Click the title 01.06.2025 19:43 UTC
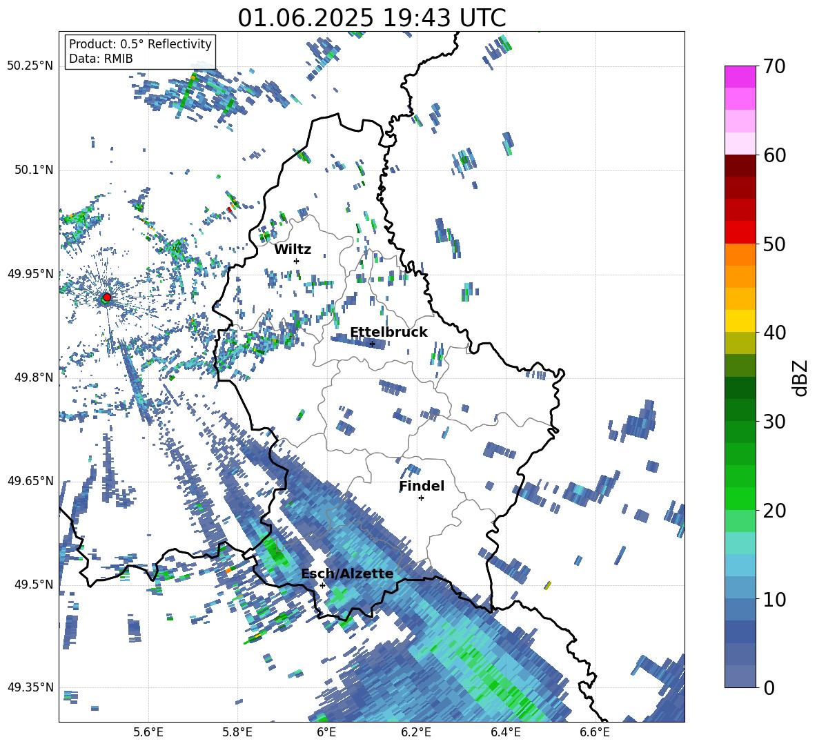 [371, 18]
